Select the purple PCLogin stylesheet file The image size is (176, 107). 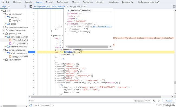(18, 43)
